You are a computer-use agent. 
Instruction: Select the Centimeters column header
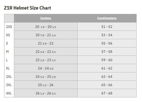click(107, 18)
